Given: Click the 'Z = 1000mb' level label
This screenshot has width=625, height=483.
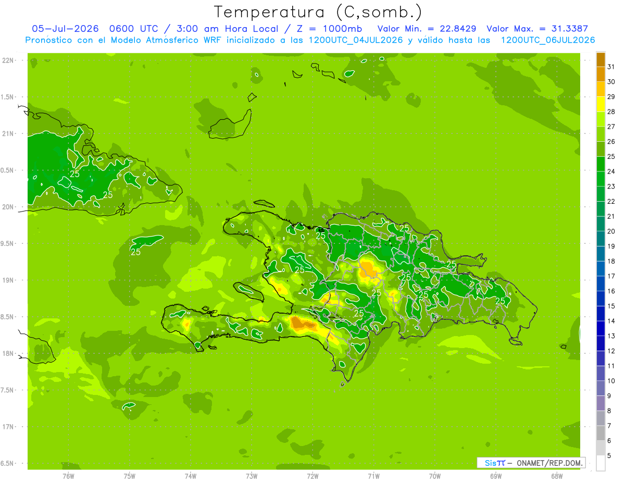Looking at the screenshot, I should 330,29.
